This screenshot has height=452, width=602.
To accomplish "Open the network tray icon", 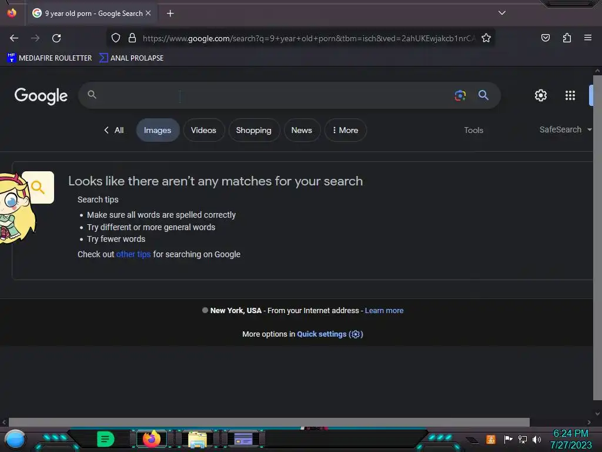I will (x=523, y=439).
